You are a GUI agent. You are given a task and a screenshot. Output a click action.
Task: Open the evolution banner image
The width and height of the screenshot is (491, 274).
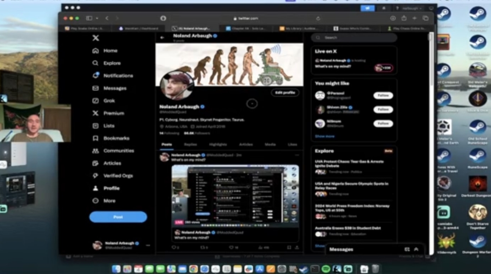(229, 64)
